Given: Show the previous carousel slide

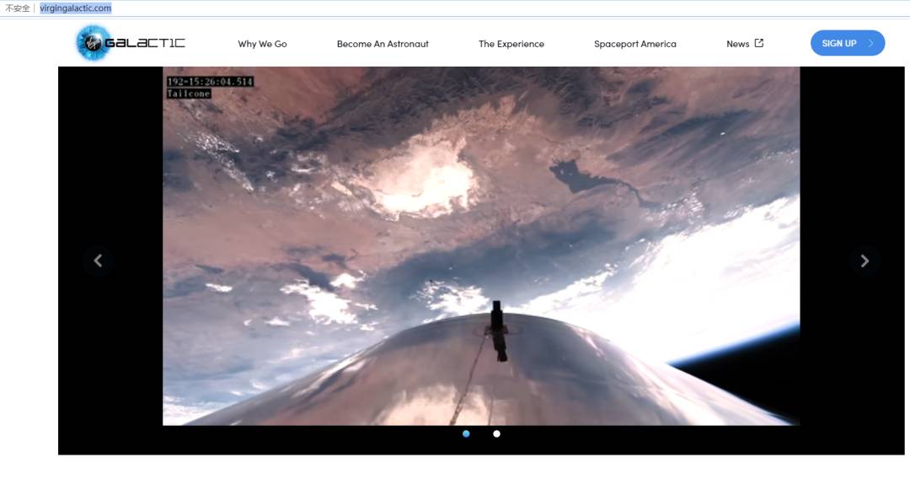Looking at the screenshot, I should point(98,261).
